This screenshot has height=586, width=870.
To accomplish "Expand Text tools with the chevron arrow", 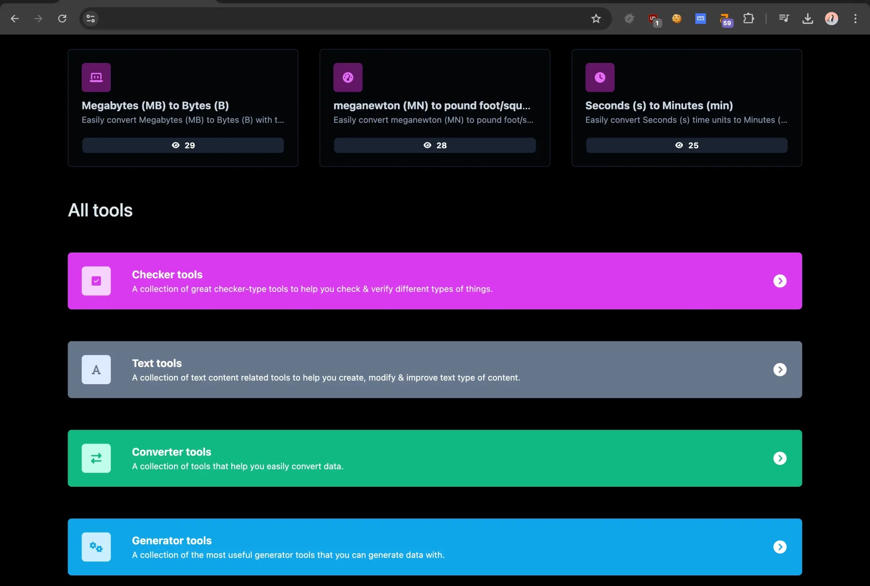I will click(x=780, y=369).
